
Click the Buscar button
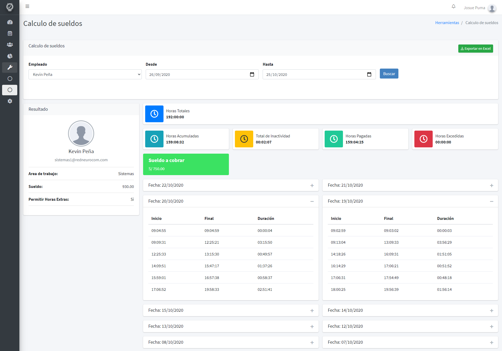389,74
